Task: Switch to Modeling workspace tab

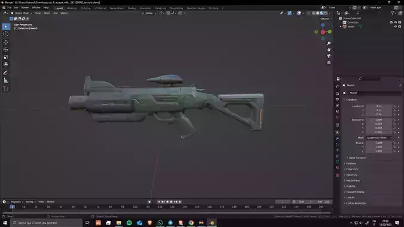Action: point(72,8)
